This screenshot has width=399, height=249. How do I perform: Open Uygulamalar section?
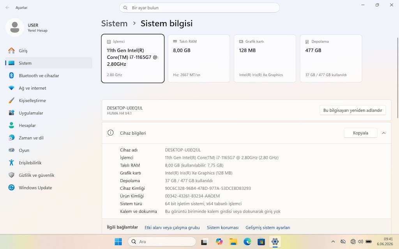click(49, 113)
